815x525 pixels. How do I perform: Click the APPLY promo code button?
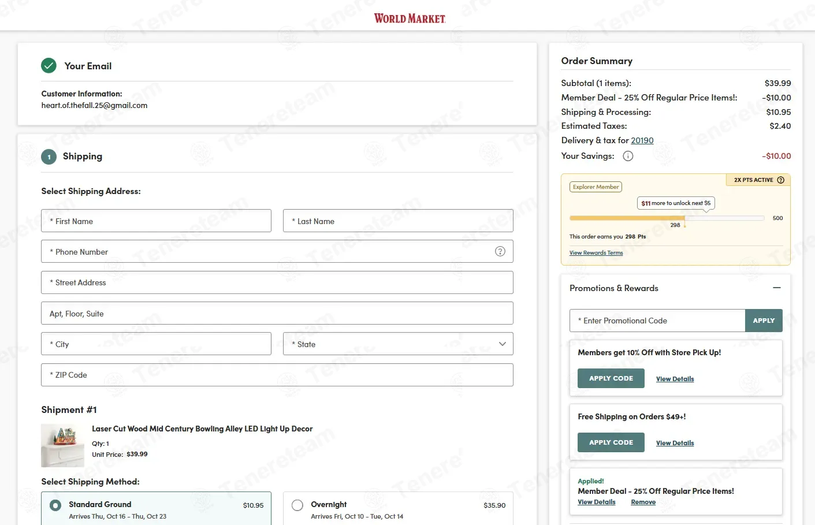coord(764,321)
